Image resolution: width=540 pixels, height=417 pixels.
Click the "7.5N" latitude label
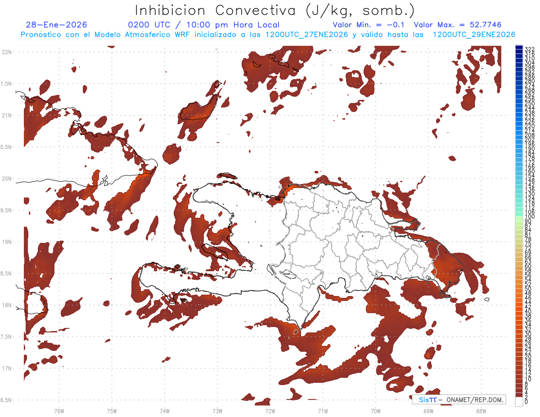(x=6, y=336)
